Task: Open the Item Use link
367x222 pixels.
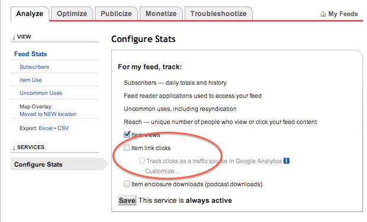Action: pyautogui.click(x=31, y=80)
